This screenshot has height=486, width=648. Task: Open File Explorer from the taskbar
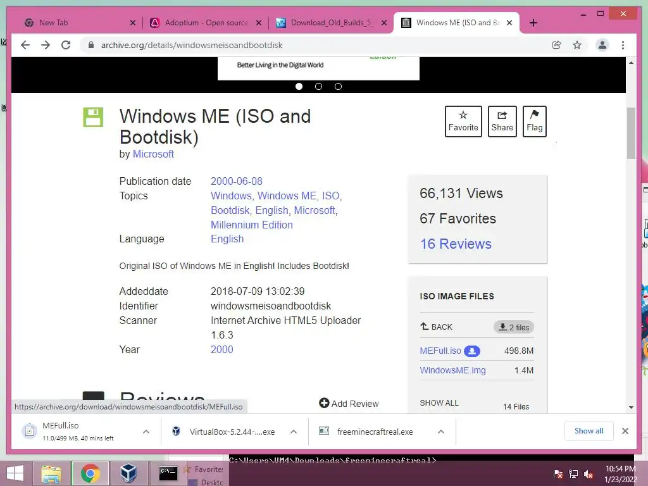point(51,473)
